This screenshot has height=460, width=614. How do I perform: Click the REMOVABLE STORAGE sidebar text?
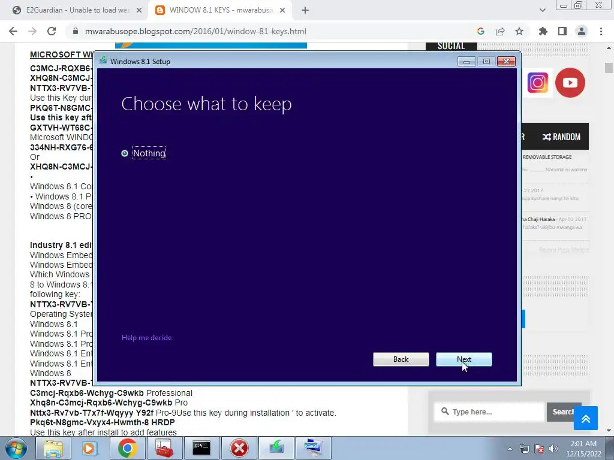(x=547, y=157)
